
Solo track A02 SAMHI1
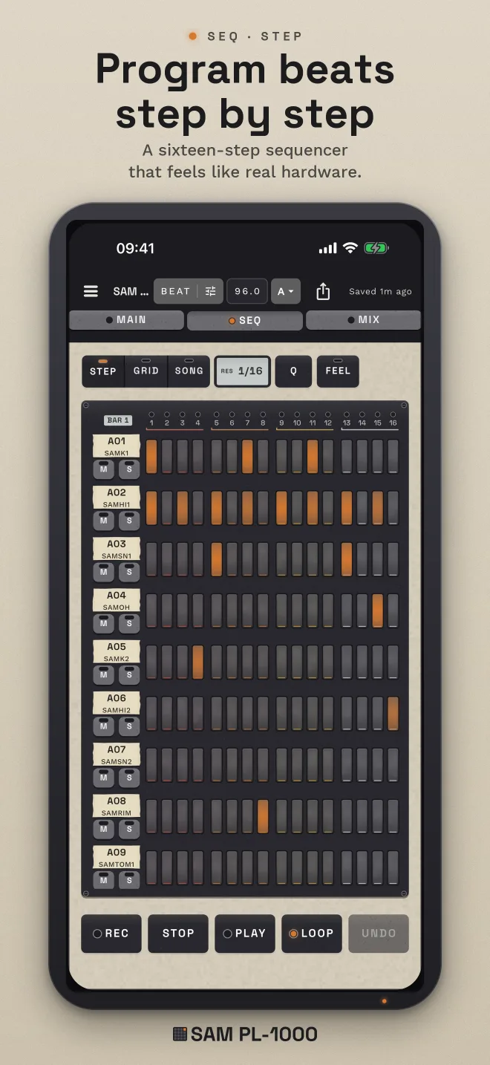click(x=129, y=520)
